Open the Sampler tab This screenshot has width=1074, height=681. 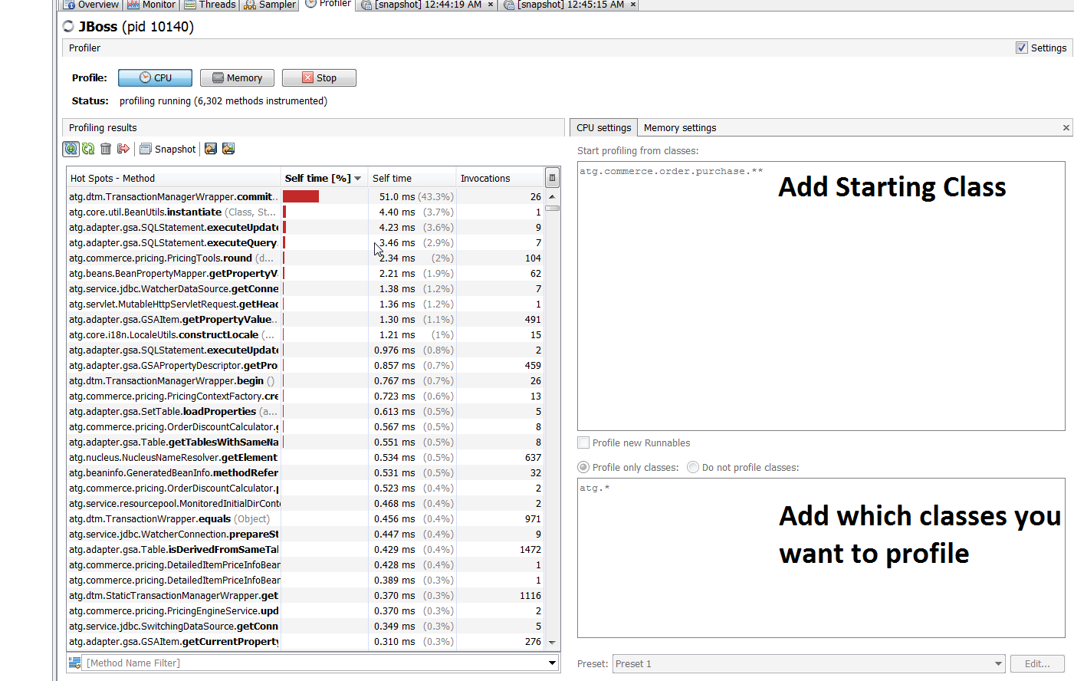(x=270, y=5)
